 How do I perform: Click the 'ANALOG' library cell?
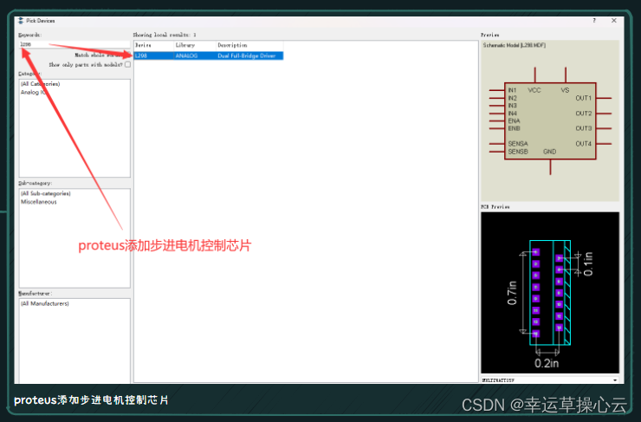(186, 55)
